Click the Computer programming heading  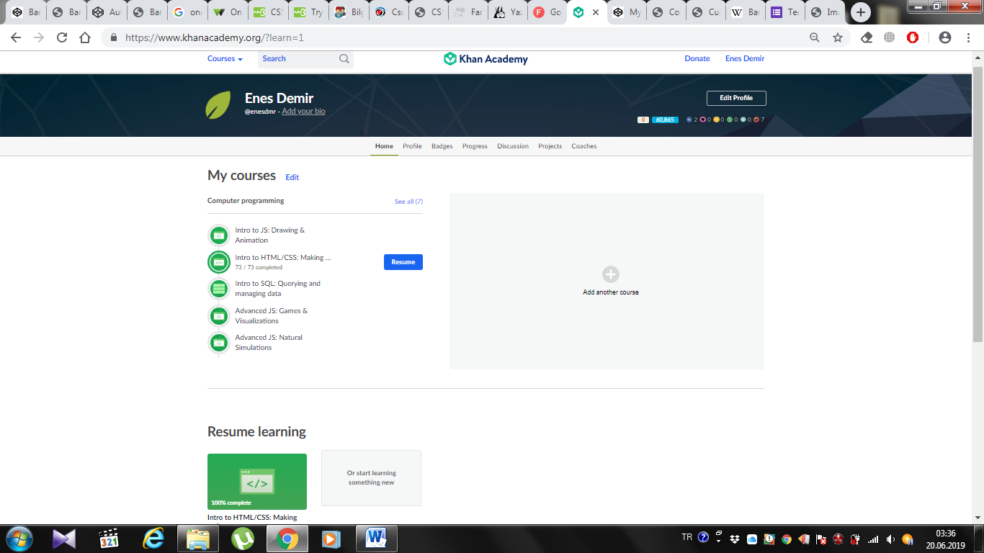tap(246, 201)
